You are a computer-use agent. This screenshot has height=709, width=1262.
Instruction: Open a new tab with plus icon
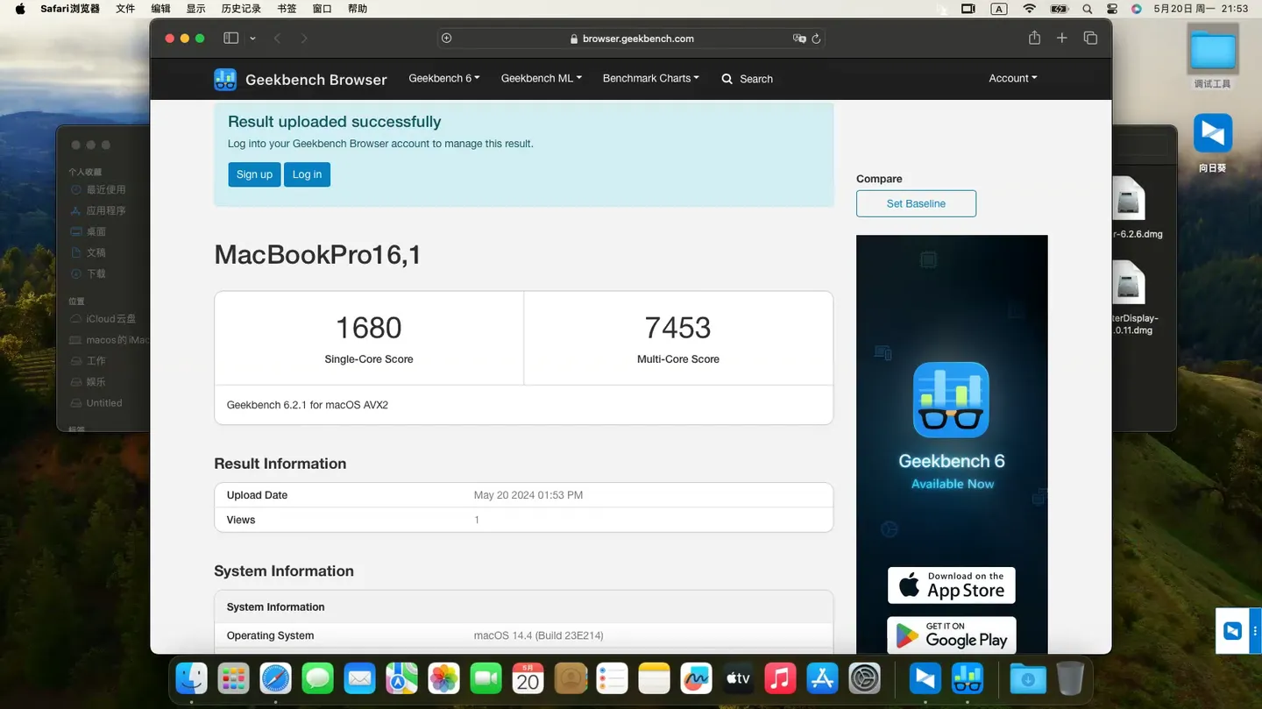[1062, 39]
